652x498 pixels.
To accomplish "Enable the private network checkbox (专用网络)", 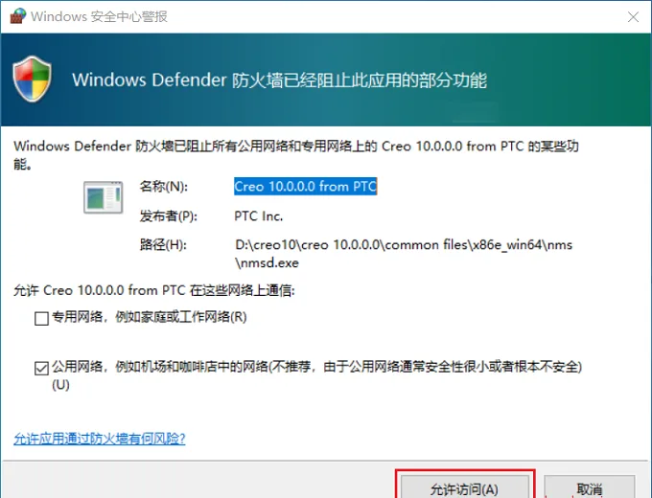I will point(41,319).
